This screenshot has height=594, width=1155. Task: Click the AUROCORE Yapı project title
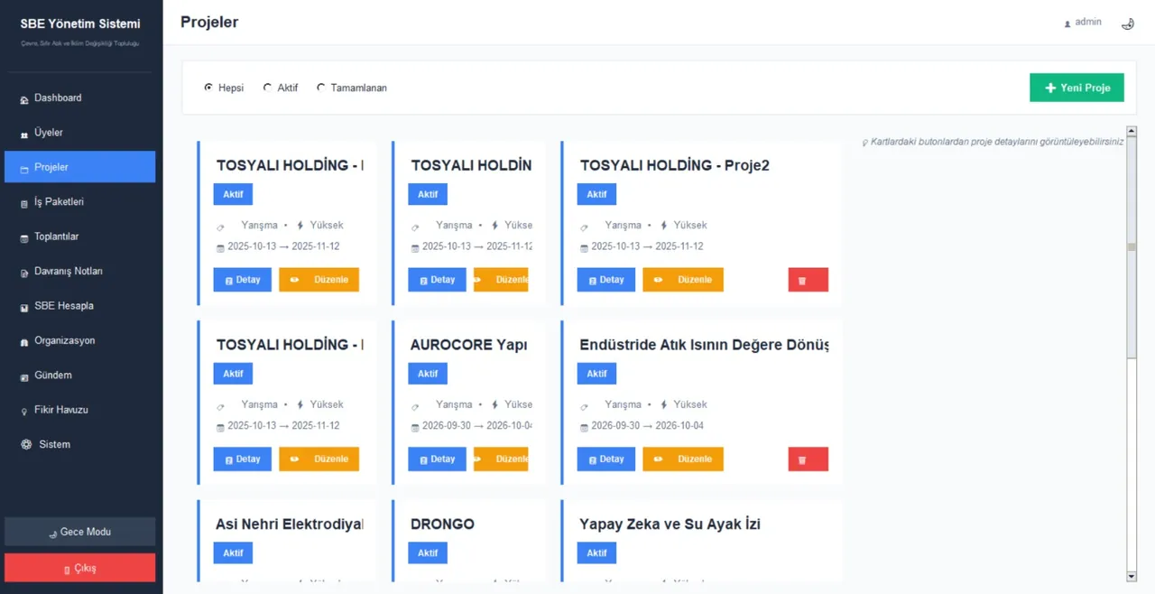point(468,345)
